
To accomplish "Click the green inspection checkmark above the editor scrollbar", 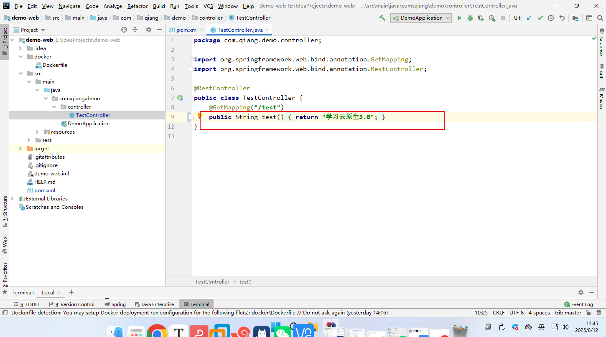I will coord(594,38).
